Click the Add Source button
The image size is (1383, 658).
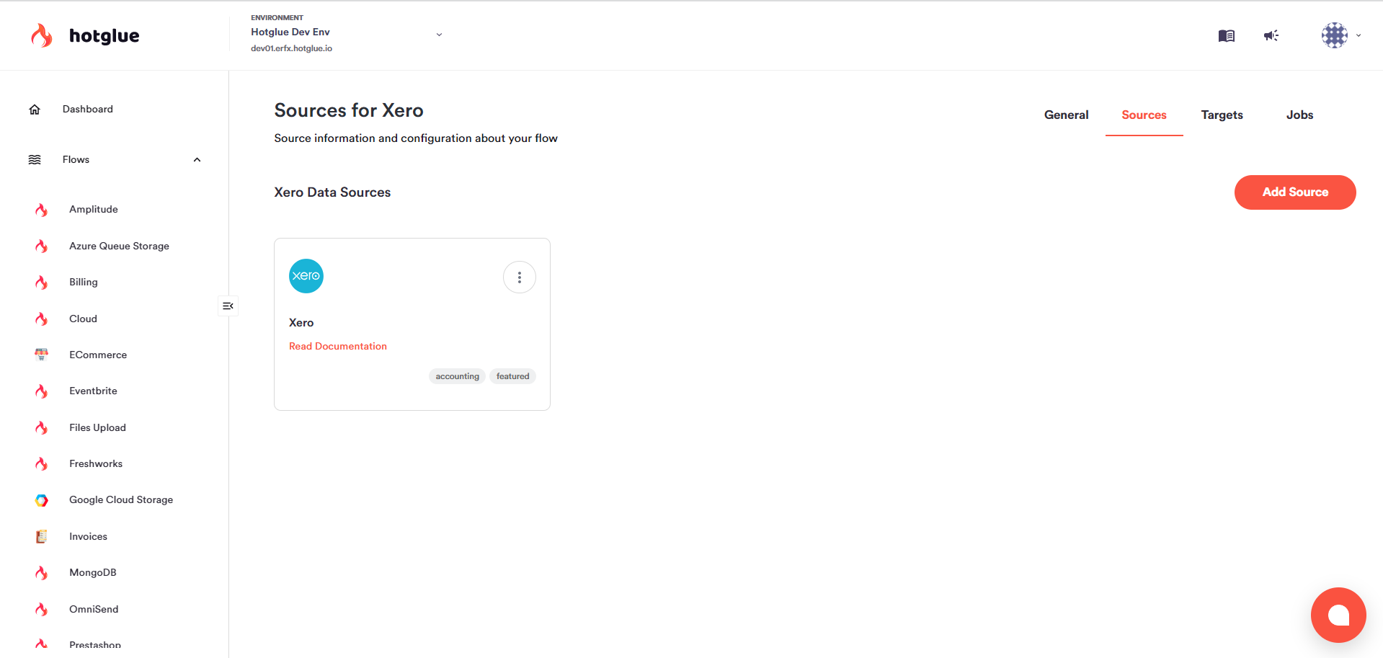[x=1295, y=192]
